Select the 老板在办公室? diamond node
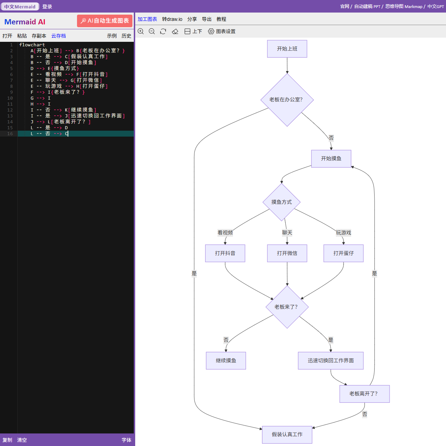The width and height of the screenshot is (446, 446). point(287,100)
